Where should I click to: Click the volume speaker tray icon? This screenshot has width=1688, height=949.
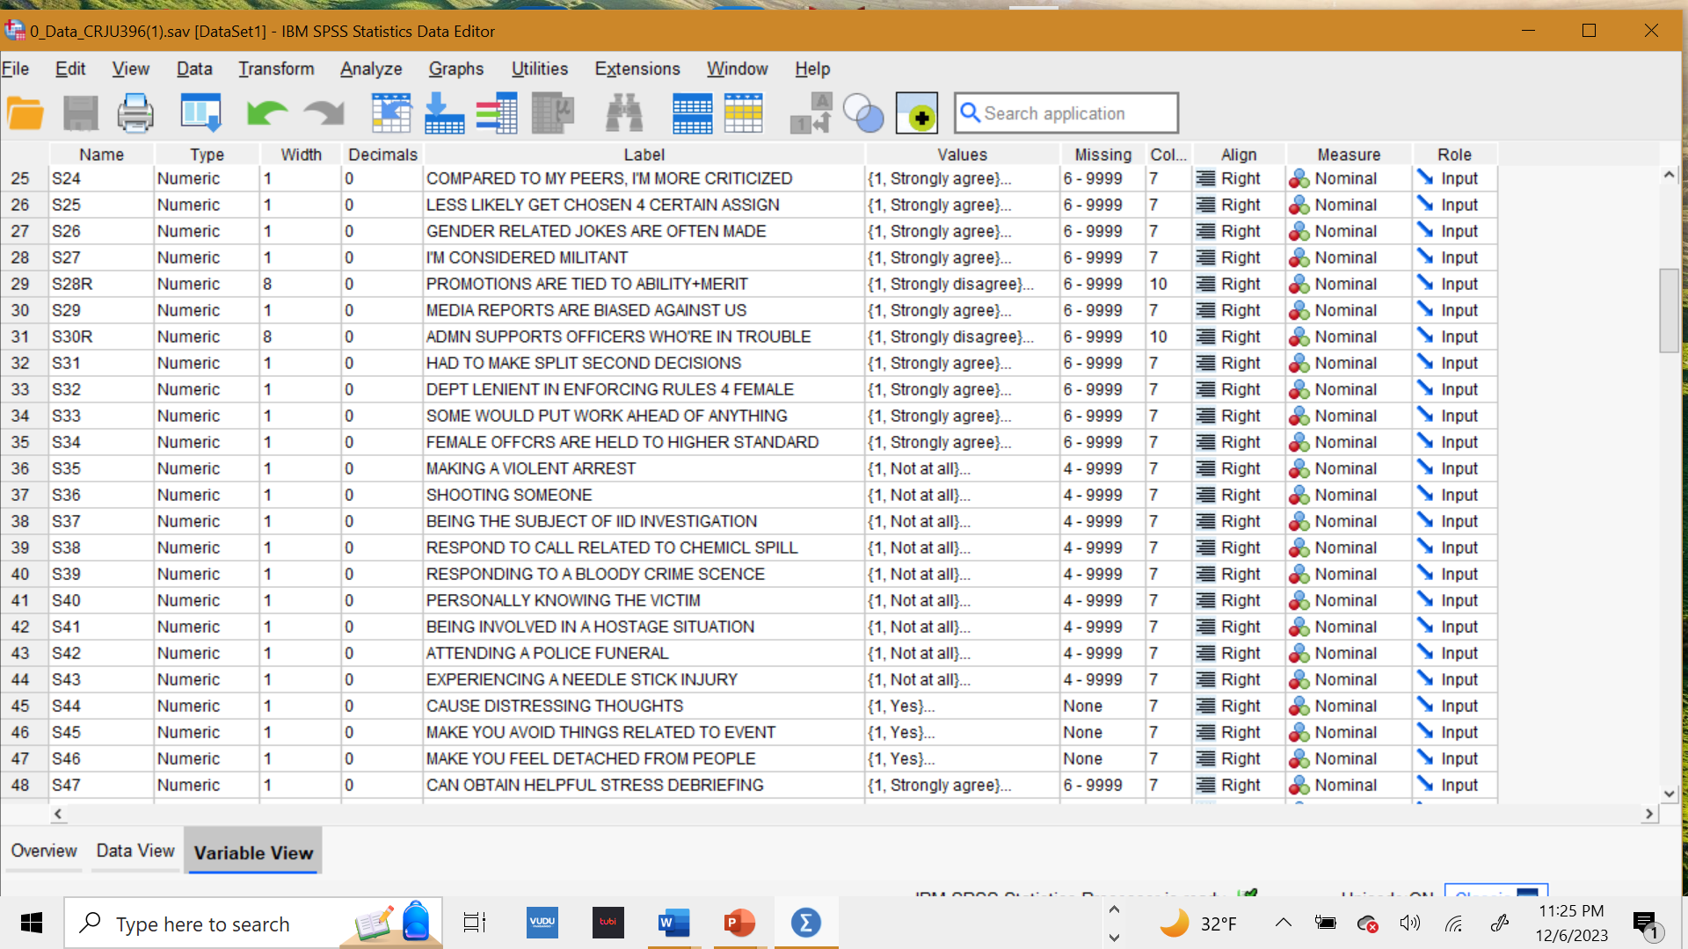pos(1410,923)
